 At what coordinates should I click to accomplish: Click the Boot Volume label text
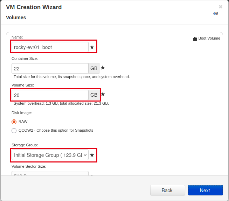pyautogui.click(x=209, y=38)
